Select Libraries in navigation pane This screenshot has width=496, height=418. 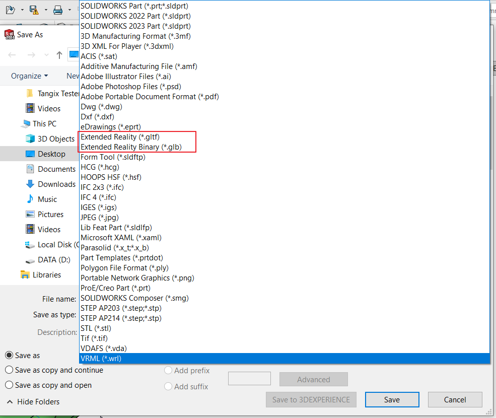point(40,274)
